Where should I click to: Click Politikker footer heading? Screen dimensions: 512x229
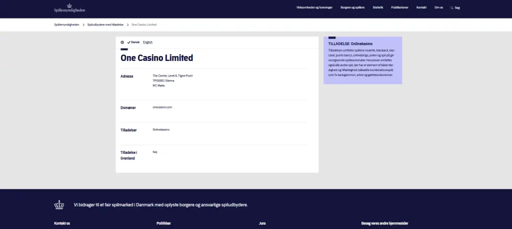click(x=163, y=223)
